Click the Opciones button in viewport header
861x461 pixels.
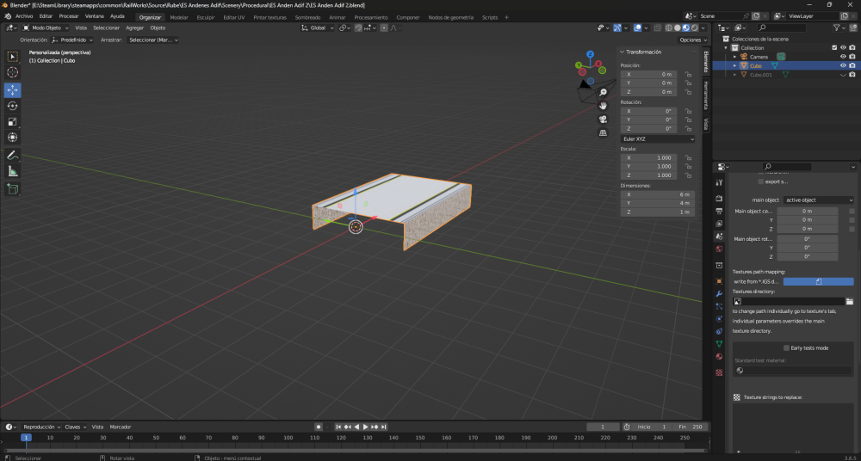[691, 40]
